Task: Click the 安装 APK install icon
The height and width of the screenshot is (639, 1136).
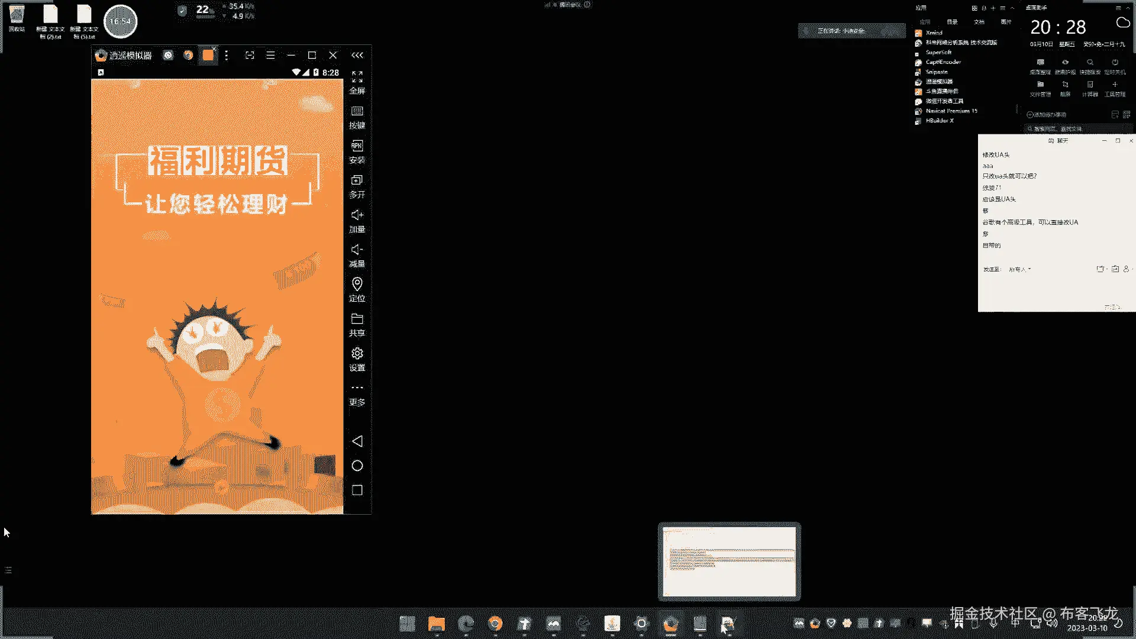Action: 357,151
